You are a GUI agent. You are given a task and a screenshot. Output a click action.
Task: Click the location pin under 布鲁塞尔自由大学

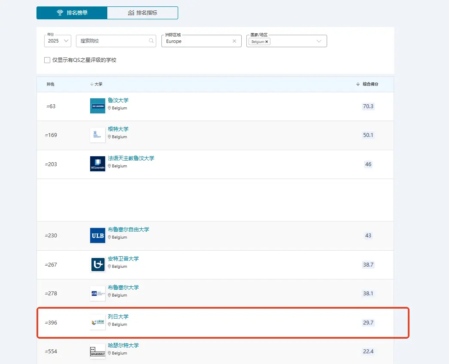pos(109,237)
